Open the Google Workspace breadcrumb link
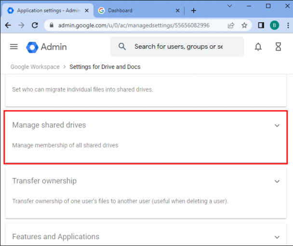 [35, 67]
